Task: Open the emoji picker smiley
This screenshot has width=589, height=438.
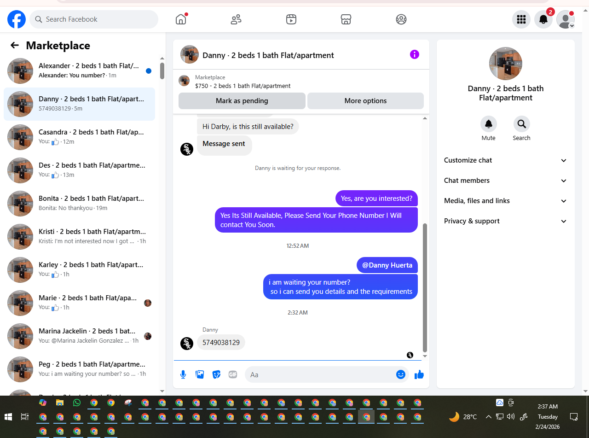Action: 401,374
